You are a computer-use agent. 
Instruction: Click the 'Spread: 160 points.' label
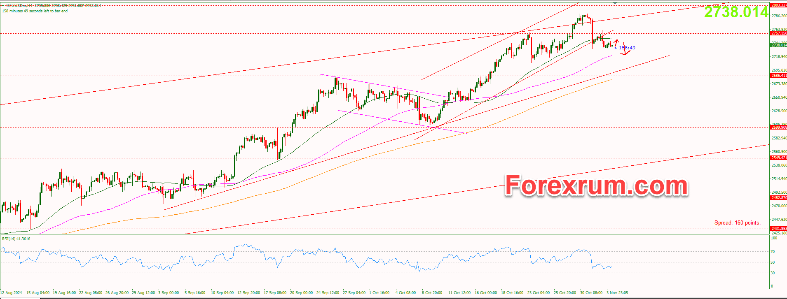pyautogui.click(x=737, y=223)
